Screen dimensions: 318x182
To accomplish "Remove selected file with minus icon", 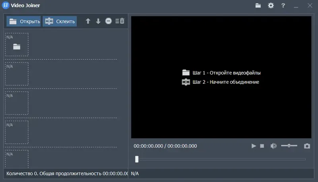I will pyautogui.click(x=109, y=21).
